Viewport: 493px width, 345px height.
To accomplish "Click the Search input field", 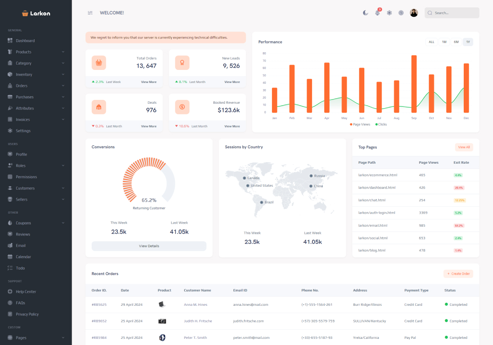I will click(x=452, y=13).
